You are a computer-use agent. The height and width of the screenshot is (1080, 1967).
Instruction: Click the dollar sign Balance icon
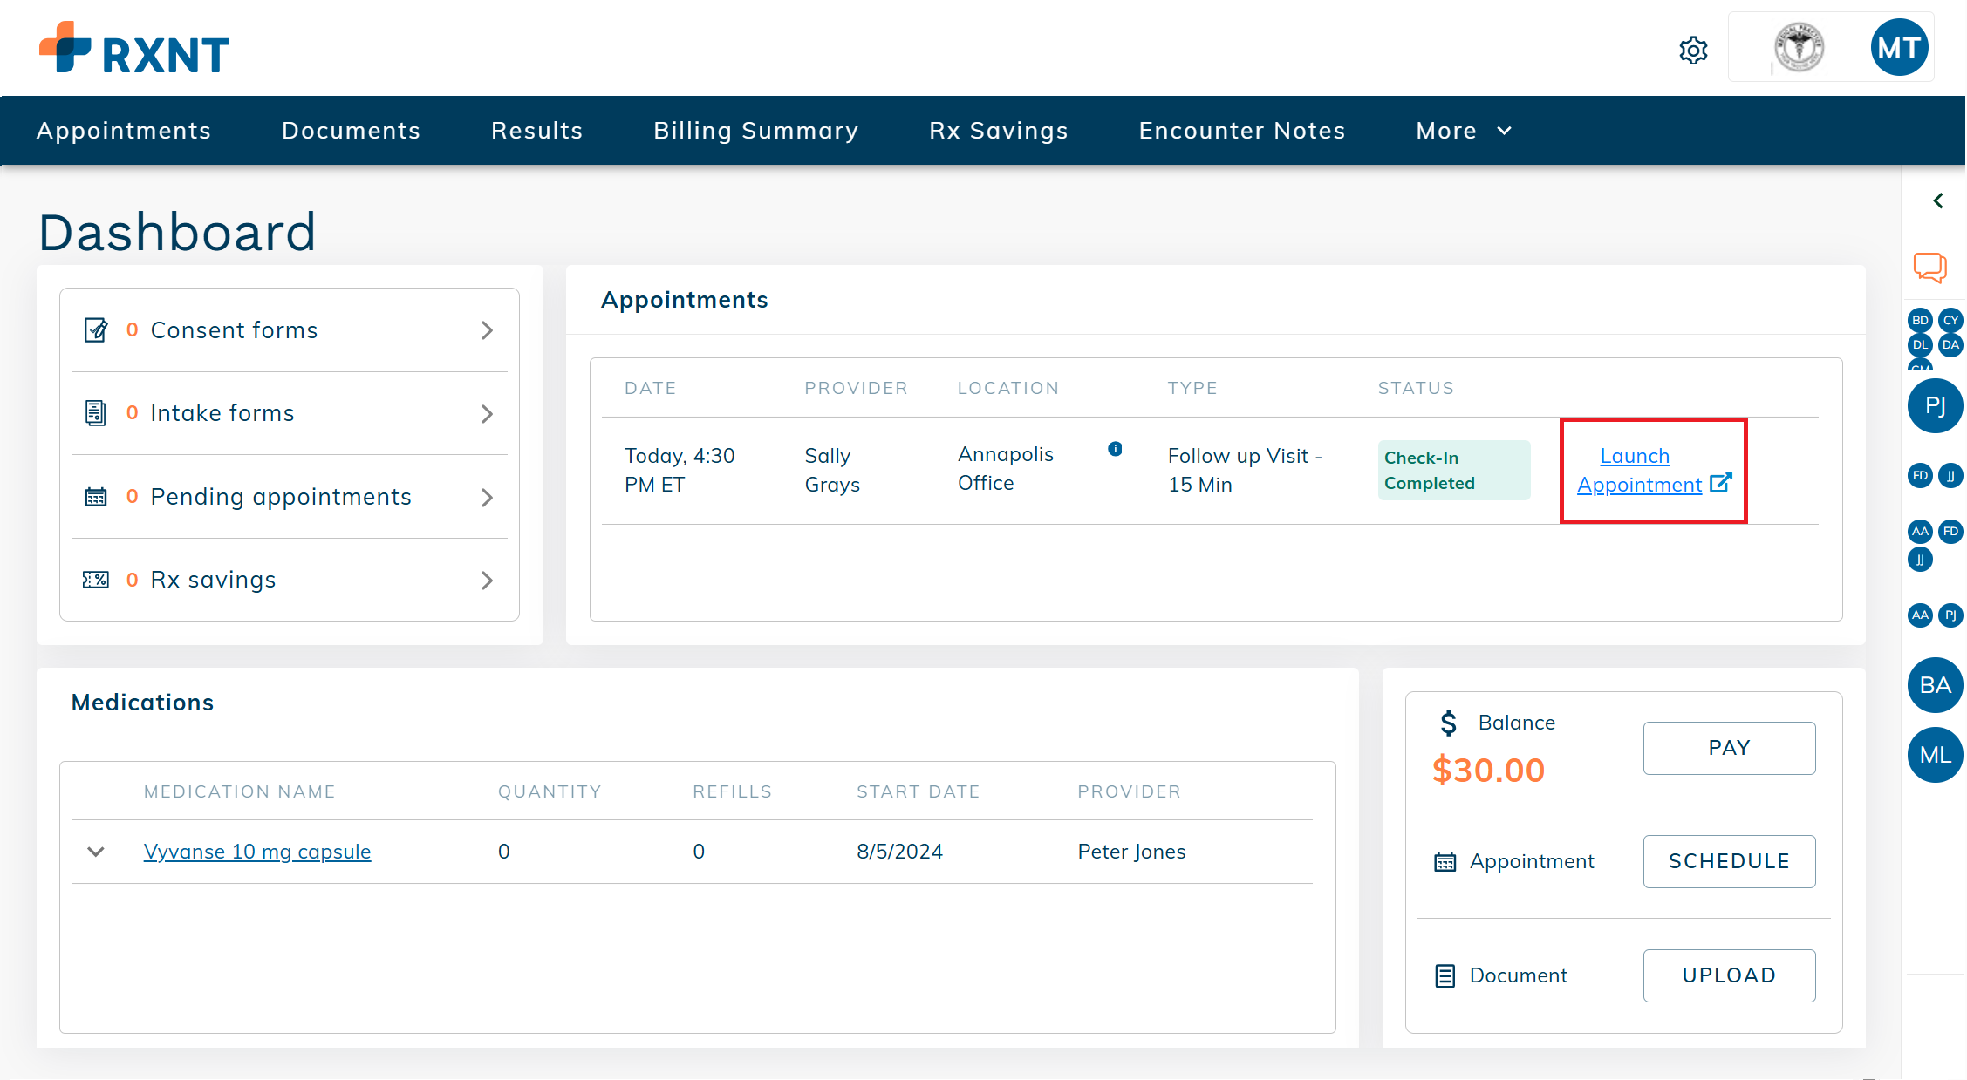pyautogui.click(x=1449, y=723)
